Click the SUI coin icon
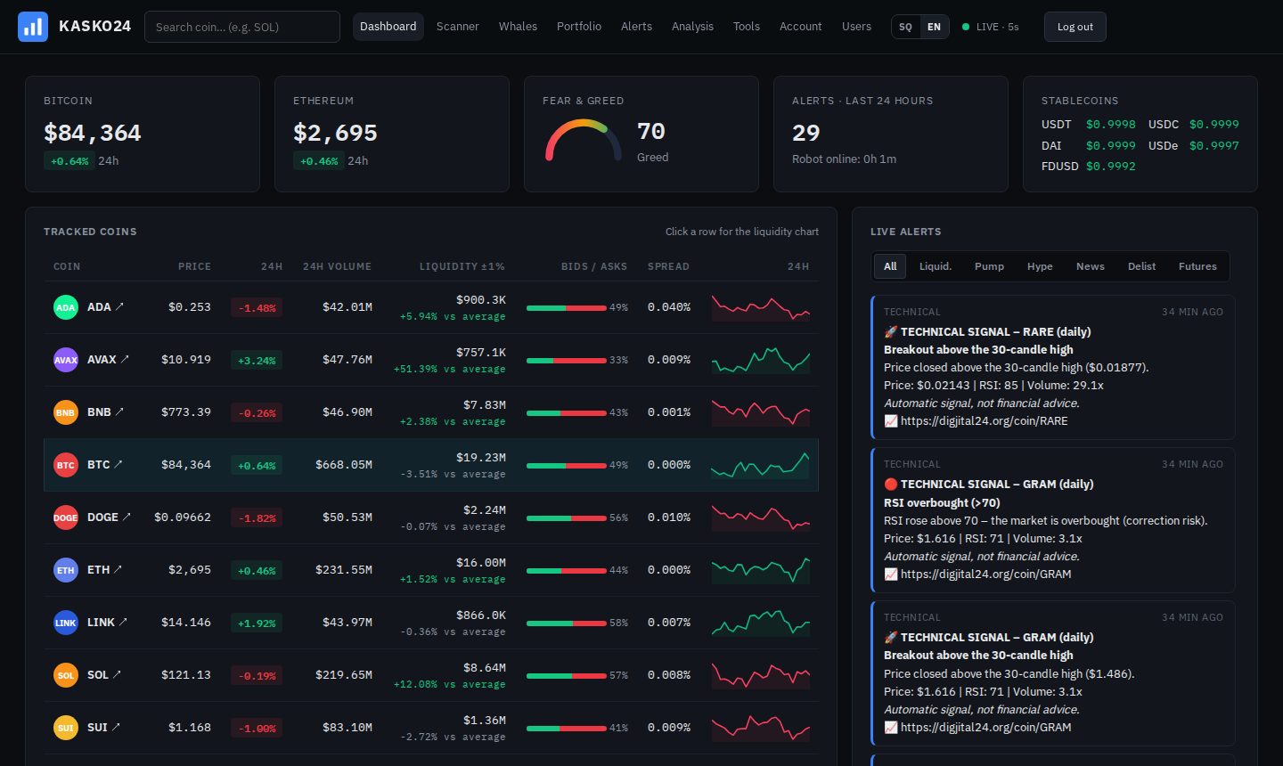 66,728
